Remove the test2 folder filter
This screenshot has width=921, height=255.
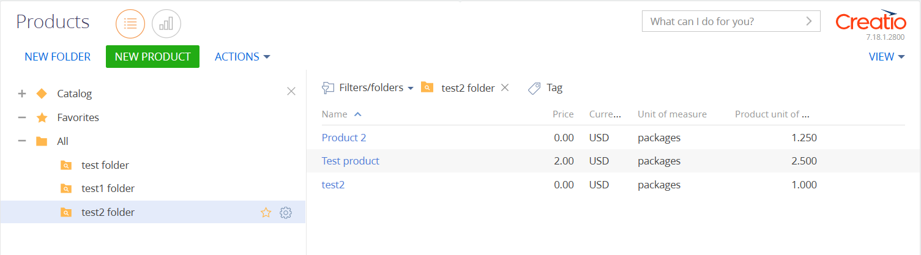505,87
